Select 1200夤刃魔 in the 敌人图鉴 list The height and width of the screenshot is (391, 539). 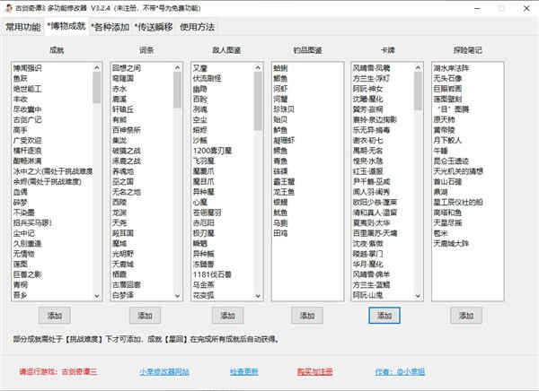(212, 151)
